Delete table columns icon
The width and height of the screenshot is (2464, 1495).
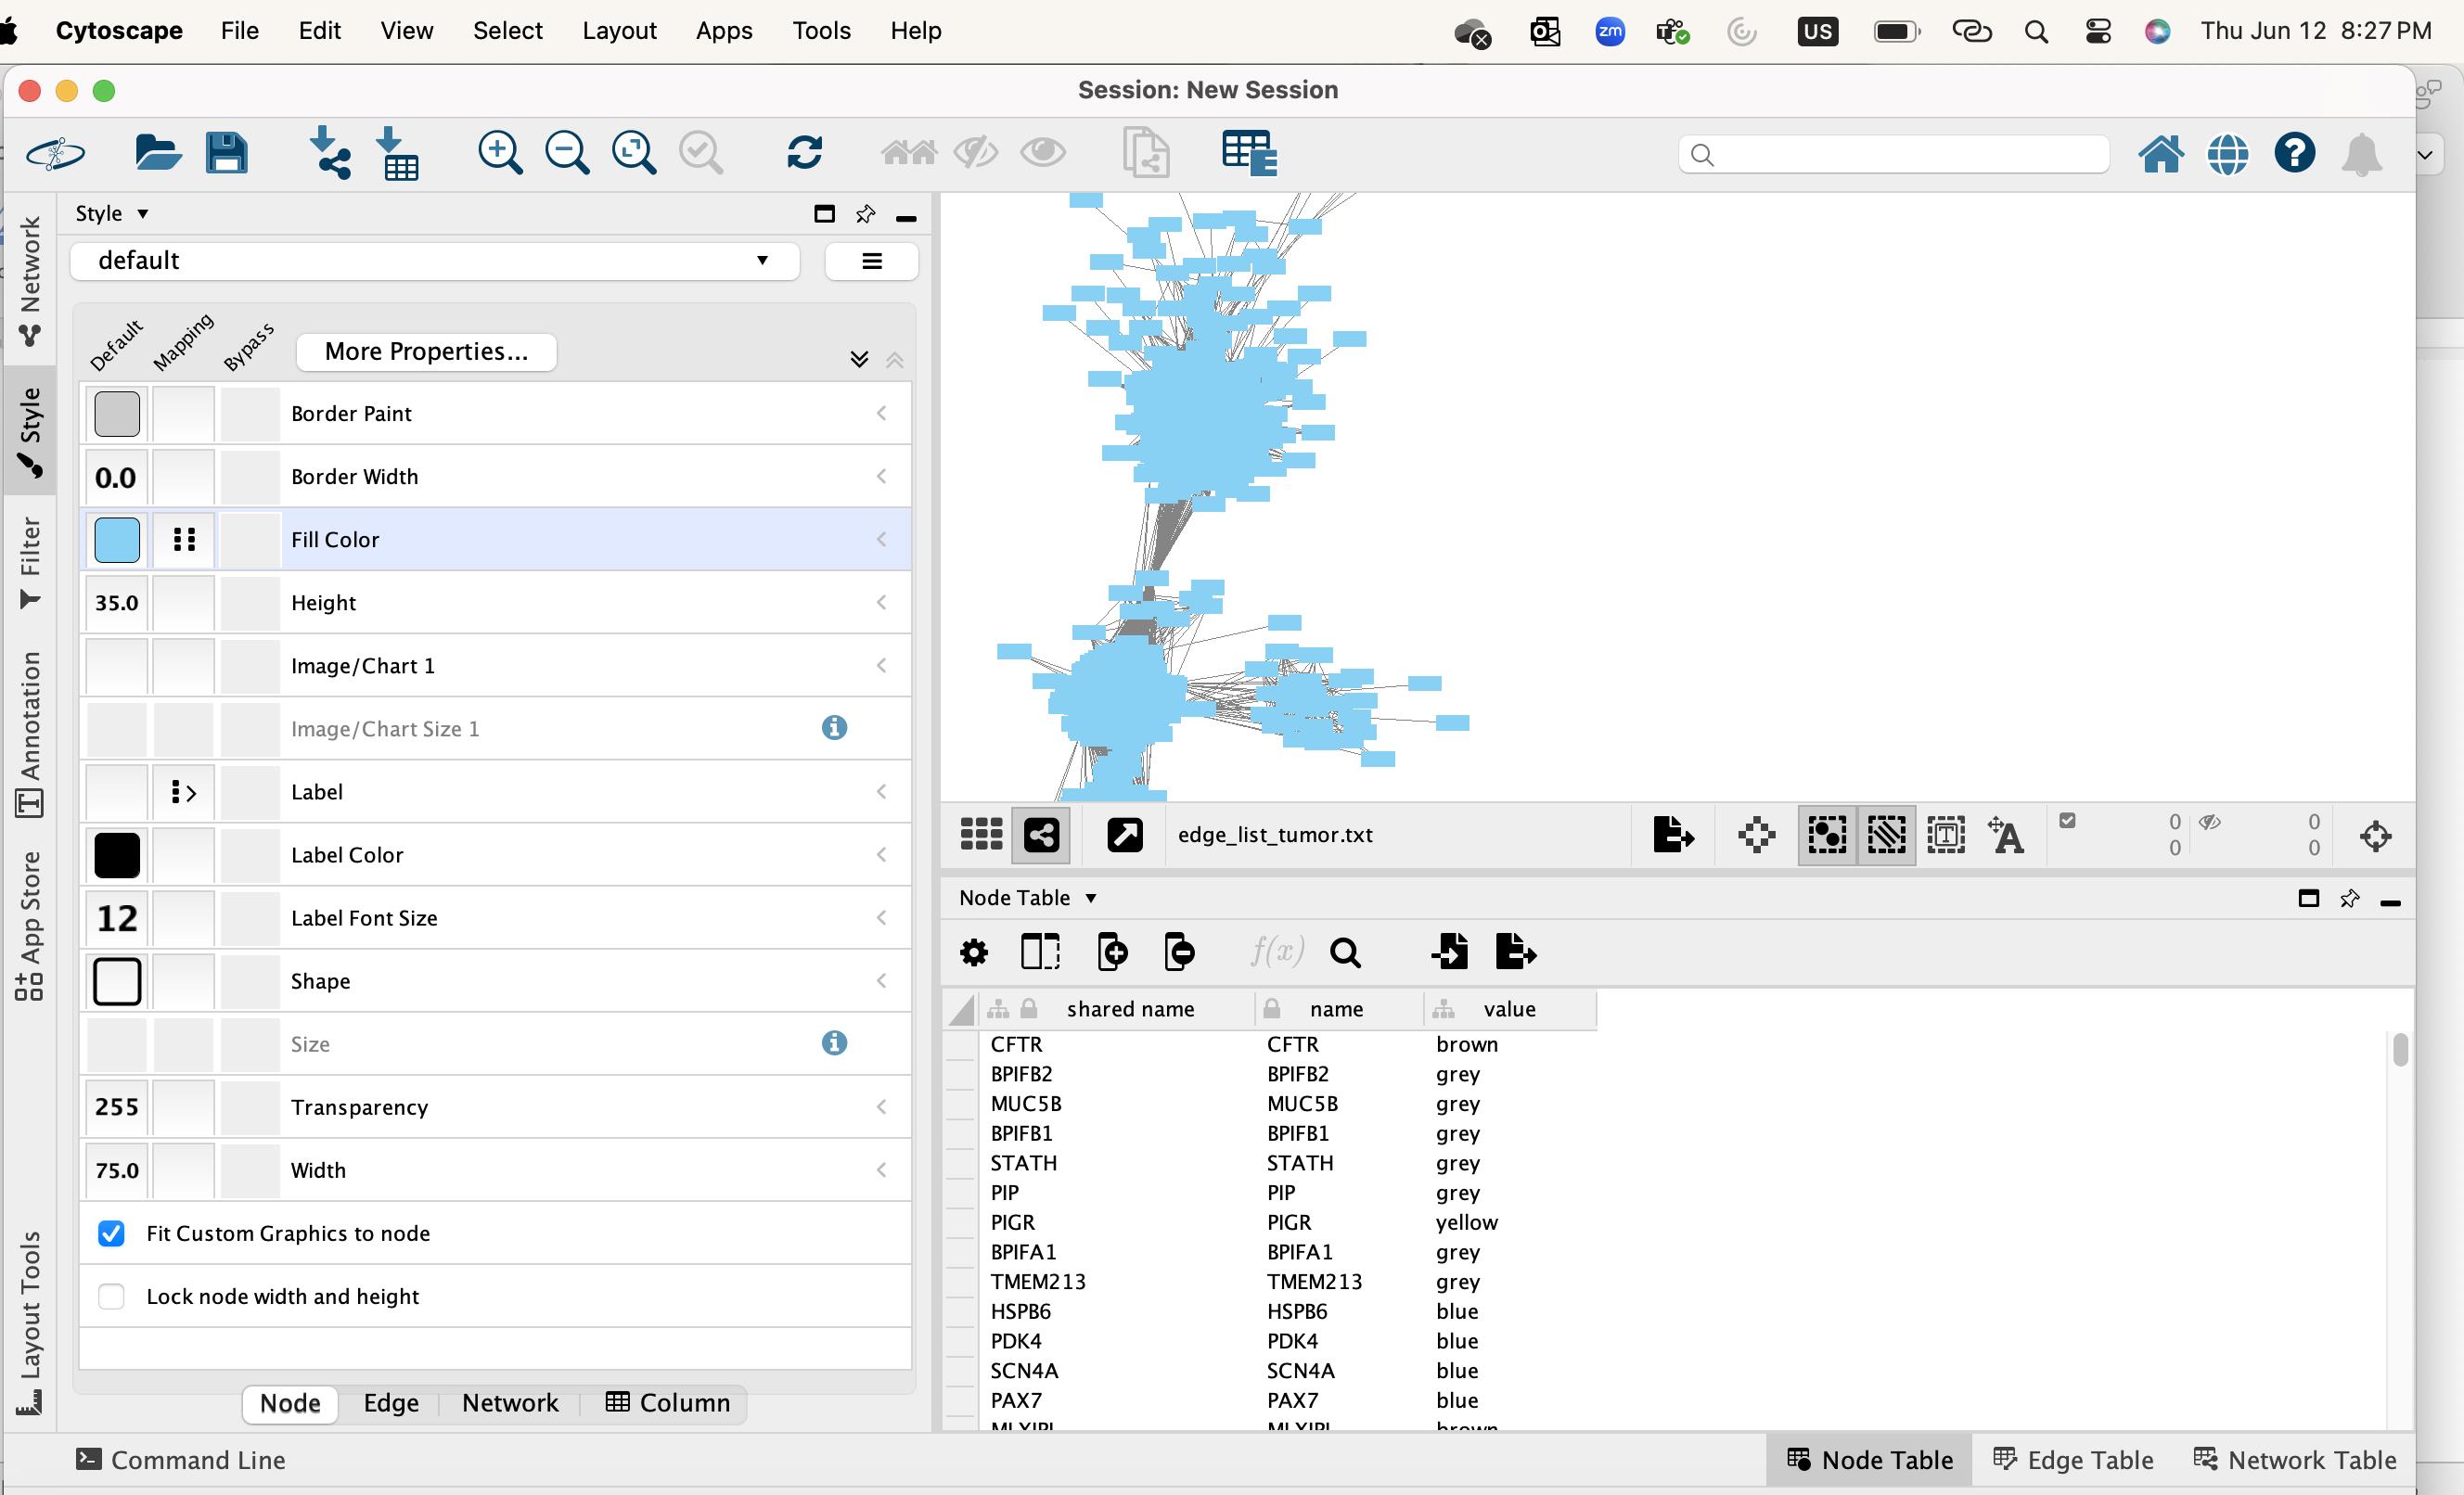tap(1180, 952)
